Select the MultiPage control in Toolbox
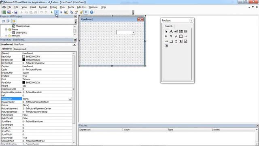Viewport: 259px width, 146px height. click(171, 41)
